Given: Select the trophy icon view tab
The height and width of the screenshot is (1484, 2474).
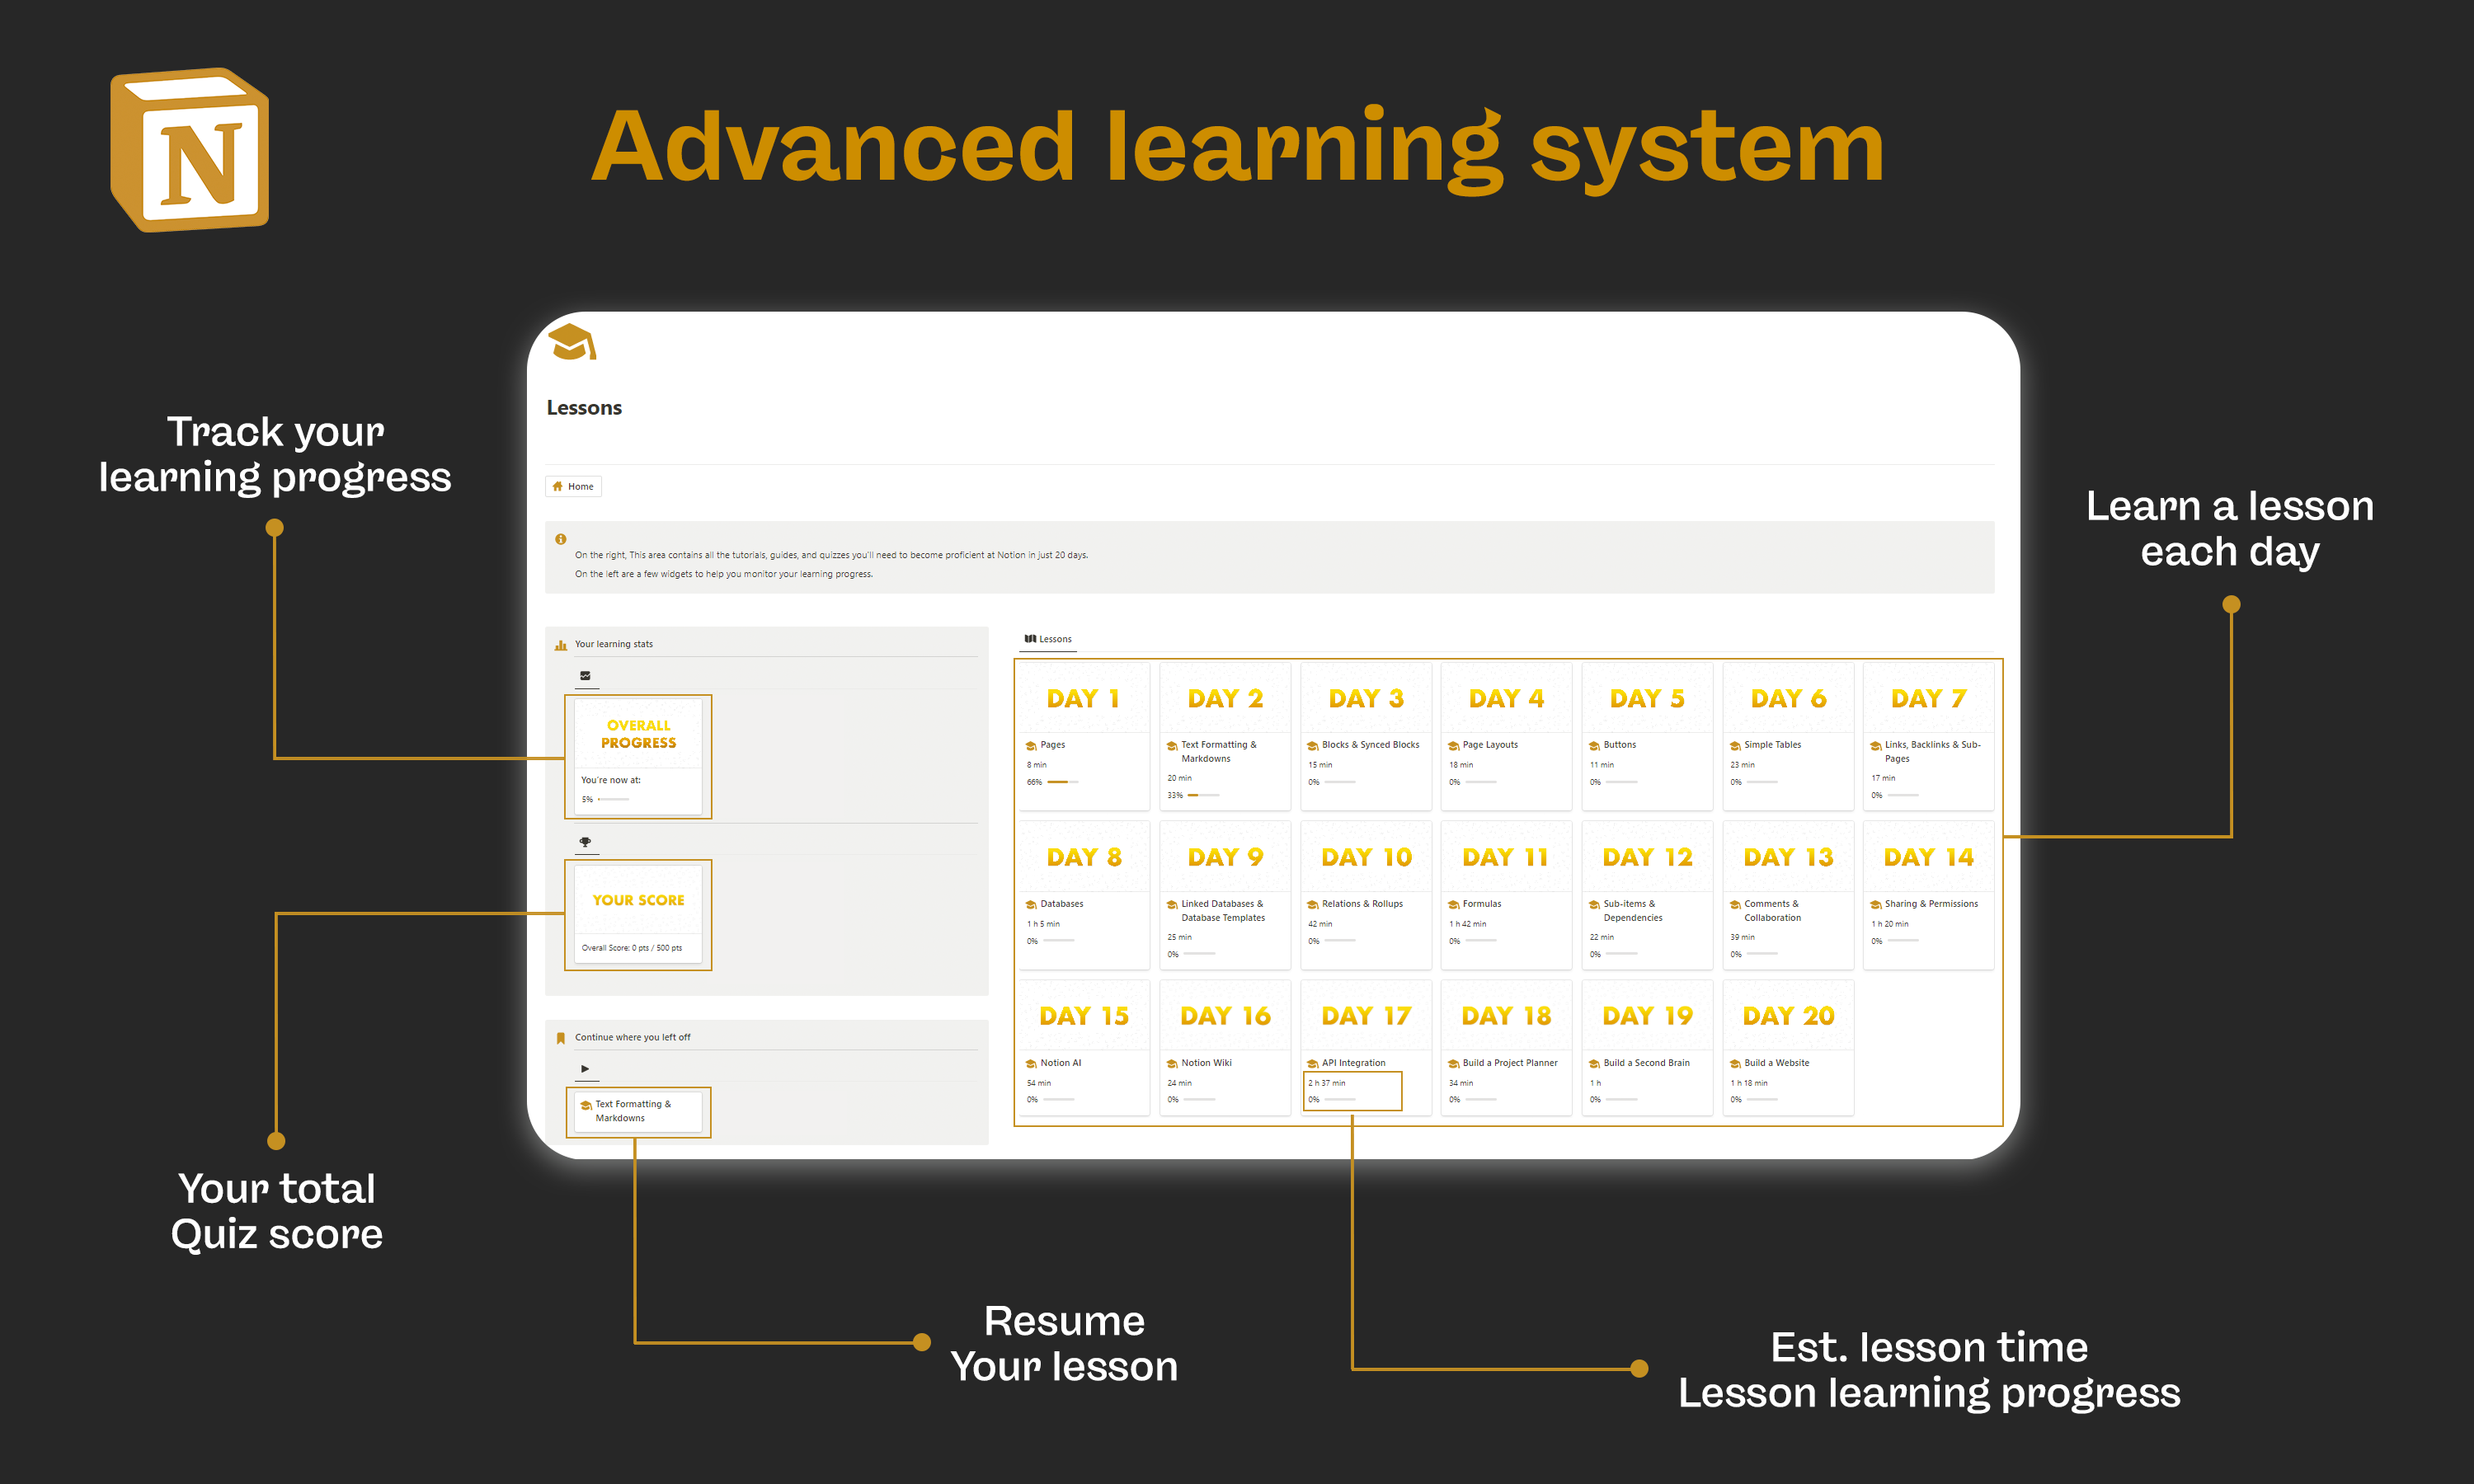Looking at the screenshot, I should pos(586,842).
